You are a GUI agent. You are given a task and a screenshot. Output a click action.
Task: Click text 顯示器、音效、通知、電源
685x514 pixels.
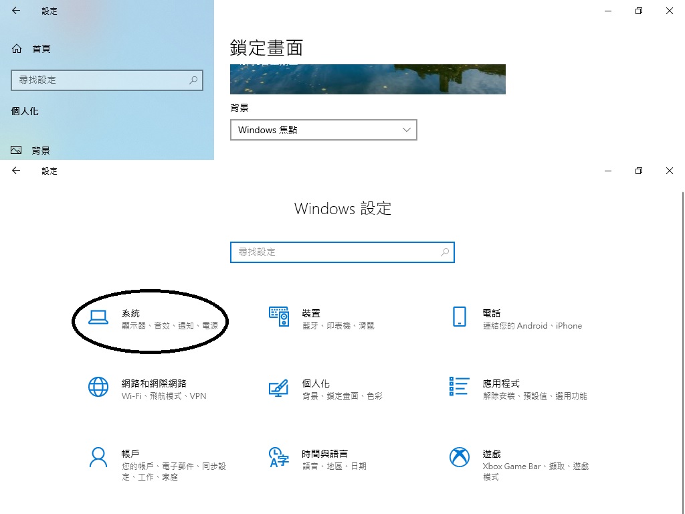[170, 326]
